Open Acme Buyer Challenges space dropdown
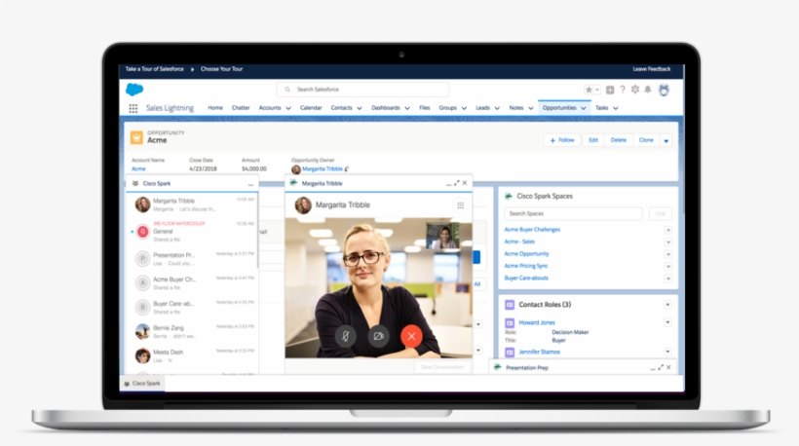This screenshot has width=799, height=446. coord(668,230)
